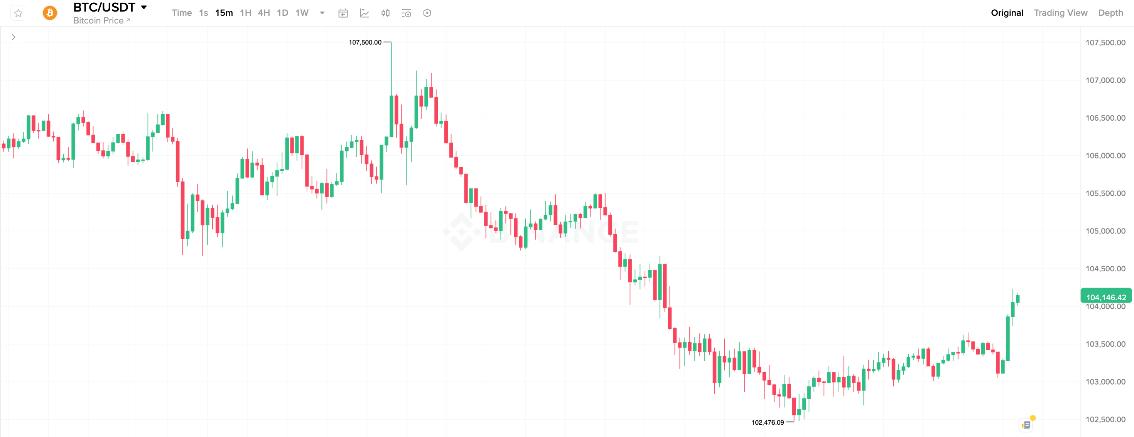
Task: Switch the interval to 1s
Action: (x=203, y=13)
